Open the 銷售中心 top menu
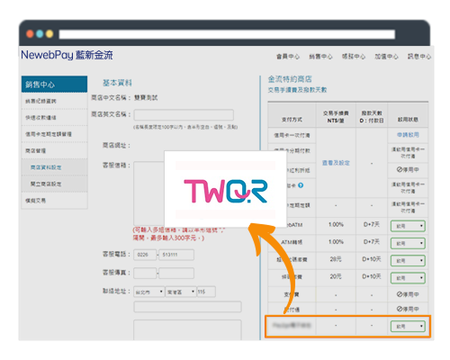Image resolution: width=450 pixels, height=360 pixels. click(320, 57)
